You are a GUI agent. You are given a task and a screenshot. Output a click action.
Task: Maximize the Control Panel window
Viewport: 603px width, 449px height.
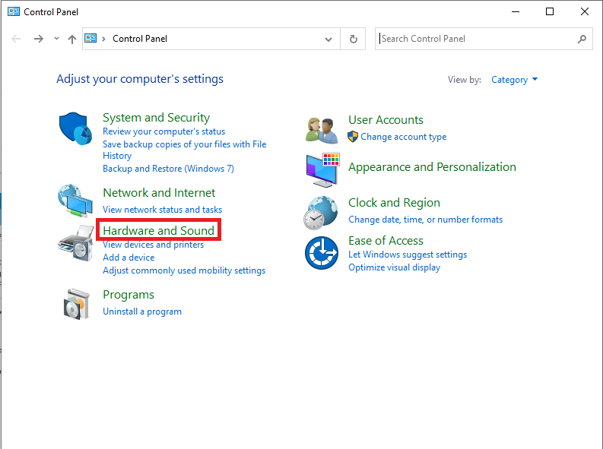(x=550, y=12)
